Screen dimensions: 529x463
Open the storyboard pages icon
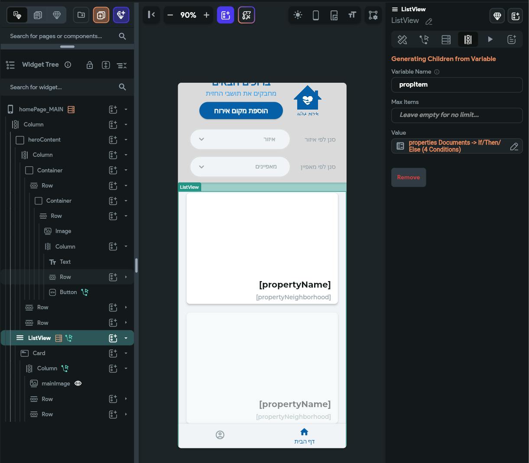[x=38, y=15]
